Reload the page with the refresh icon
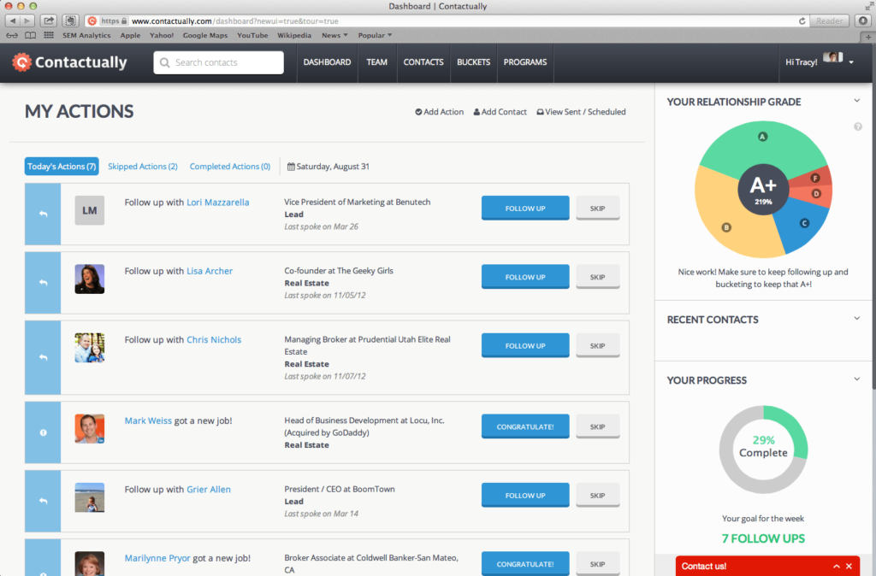The width and height of the screenshot is (876, 576). [802, 21]
